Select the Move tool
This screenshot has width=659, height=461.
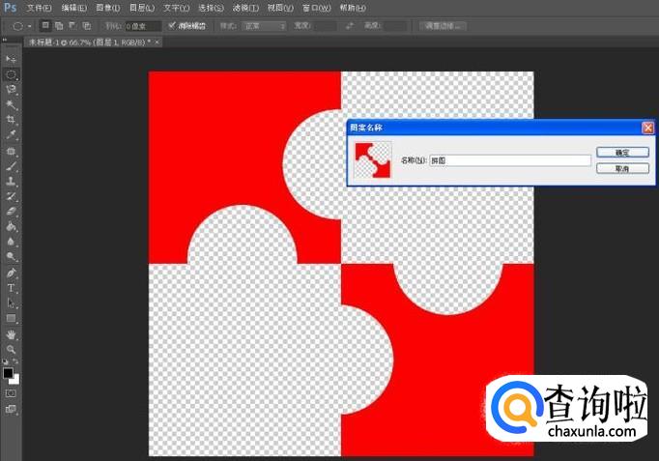point(12,59)
